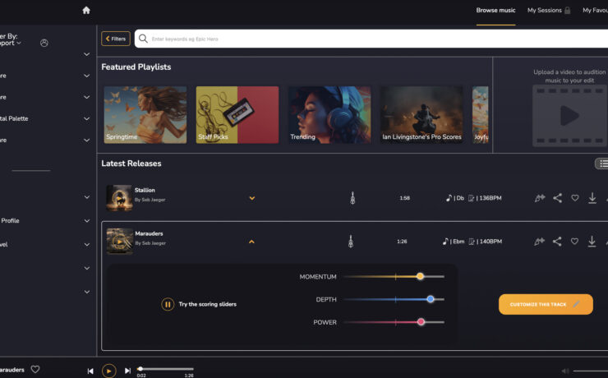Image resolution: width=608 pixels, height=378 pixels.
Task: Click the Marauders album artwork
Action: 119,241
